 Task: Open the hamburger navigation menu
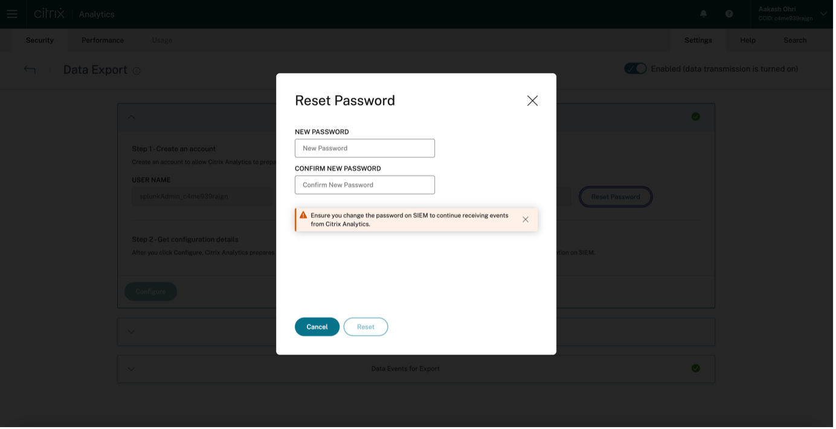12,14
